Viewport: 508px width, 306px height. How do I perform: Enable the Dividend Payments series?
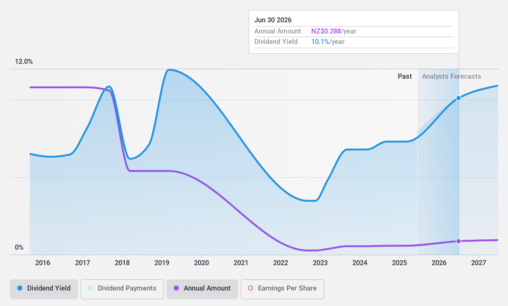122,289
